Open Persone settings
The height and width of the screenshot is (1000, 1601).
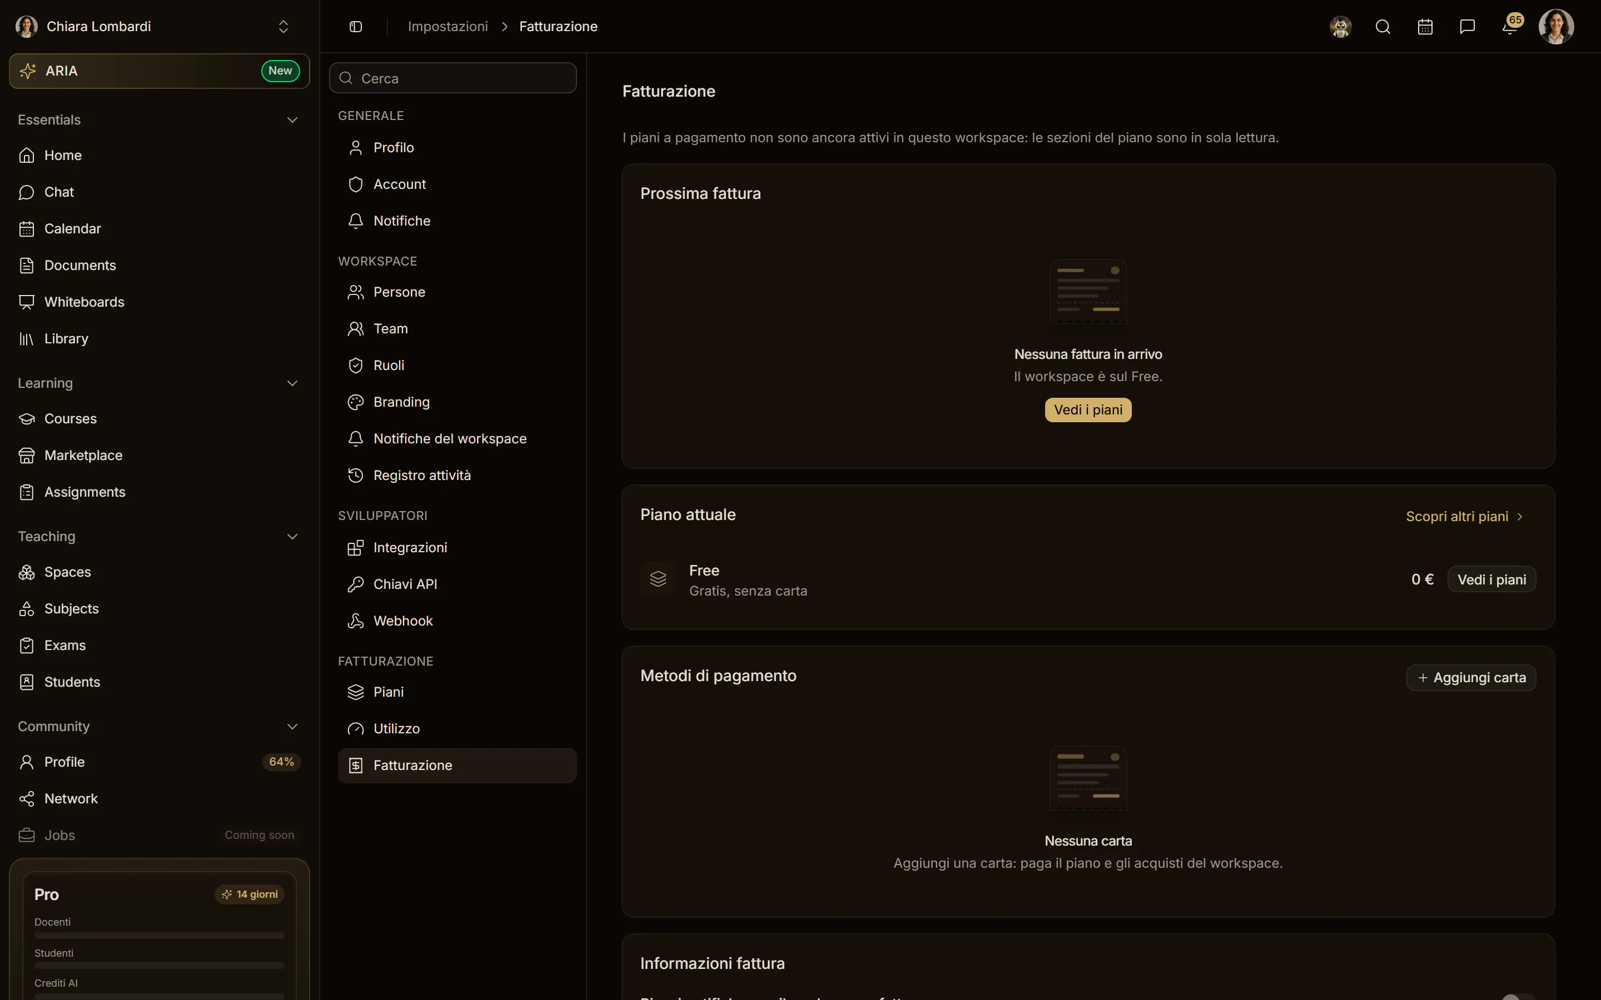click(457, 292)
